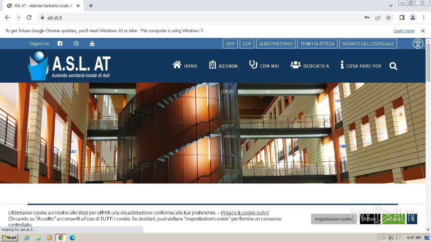Open the AZIENDA menu
This screenshot has width=431, height=242.
[x=223, y=65]
